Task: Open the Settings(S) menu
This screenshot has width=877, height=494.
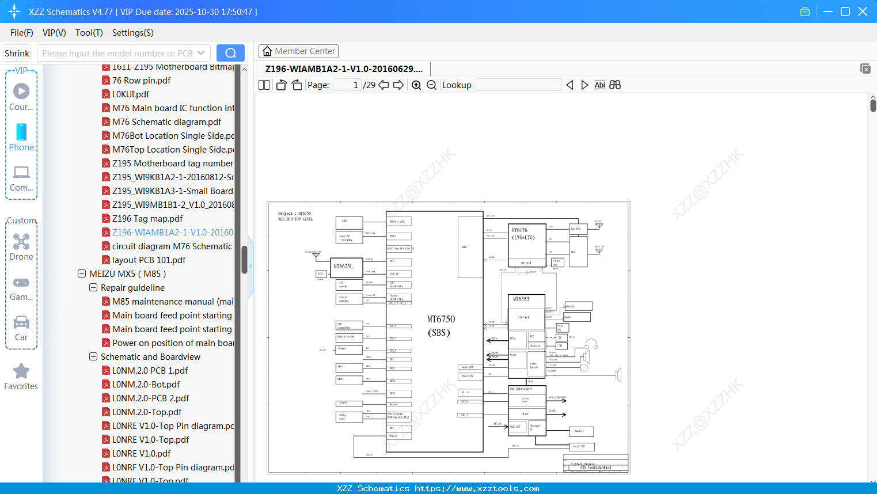Action: [x=132, y=33]
